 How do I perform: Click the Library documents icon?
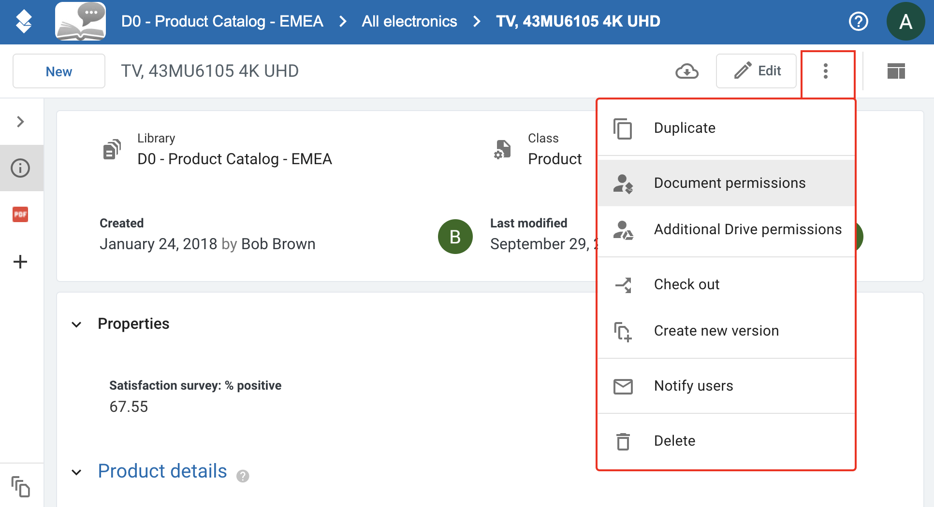pyautogui.click(x=112, y=150)
